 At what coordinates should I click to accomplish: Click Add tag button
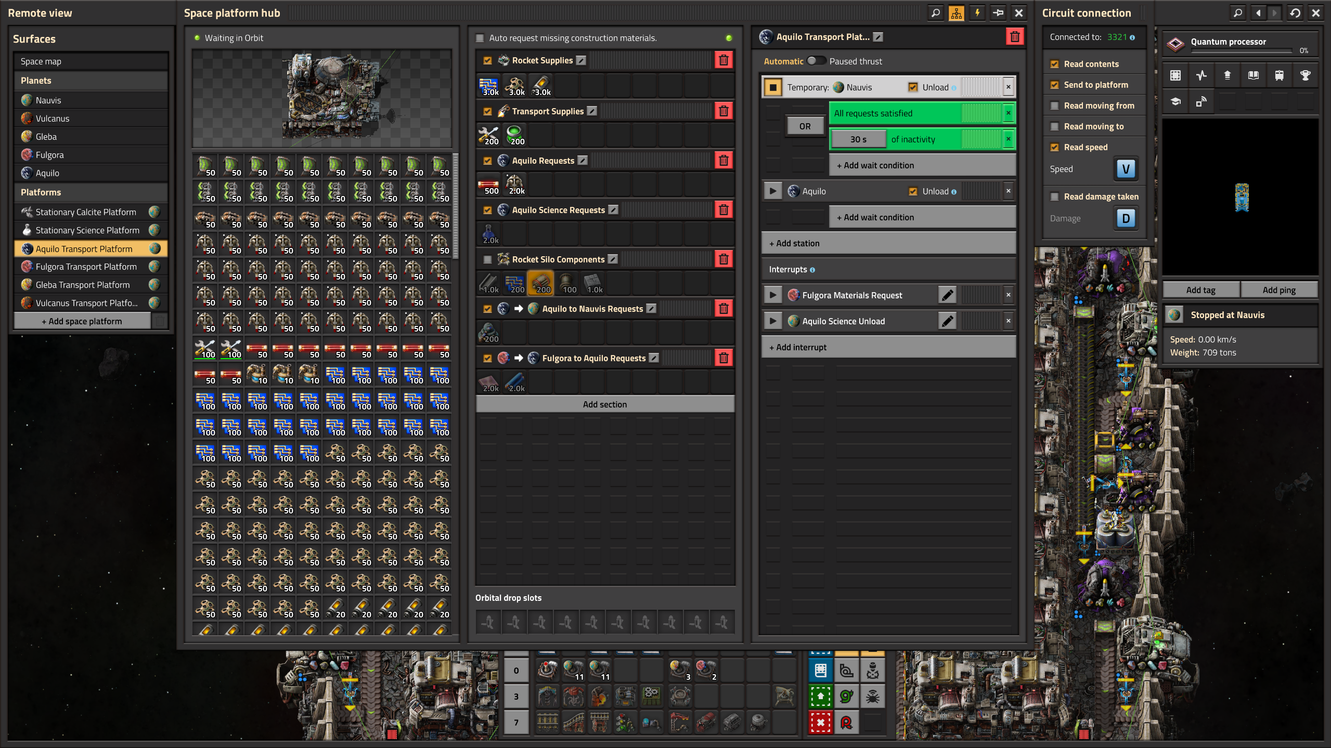click(x=1201, y=290)
